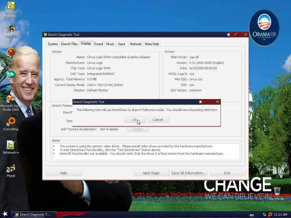Close the main DirectX Diagnostic Tool window
The height and width of the screenshot is (218, 291).
(246, 34)
